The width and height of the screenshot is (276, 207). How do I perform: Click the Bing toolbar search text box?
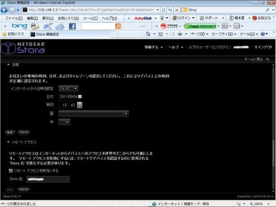98,26
